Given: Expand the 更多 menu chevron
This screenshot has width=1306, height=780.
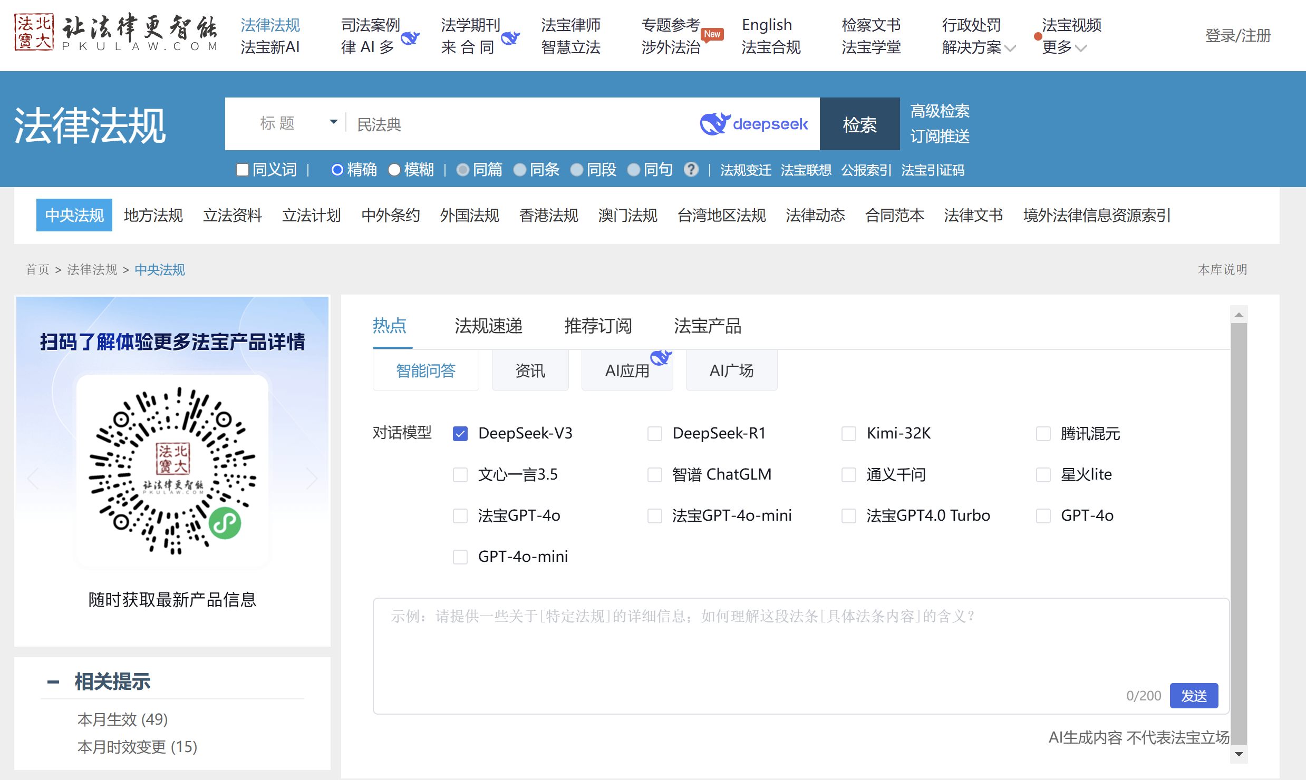Looking at the screenshot, I should (x=1081, y=48).
